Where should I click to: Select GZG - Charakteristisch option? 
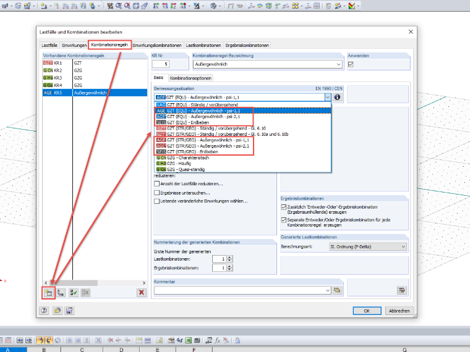(243, 157)
